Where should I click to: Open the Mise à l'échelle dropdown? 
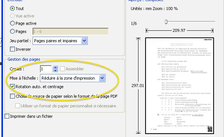[x=73, y=78]
